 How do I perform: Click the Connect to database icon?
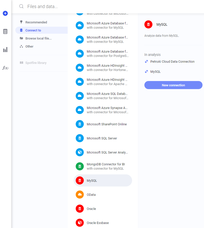tap(21, 30)
